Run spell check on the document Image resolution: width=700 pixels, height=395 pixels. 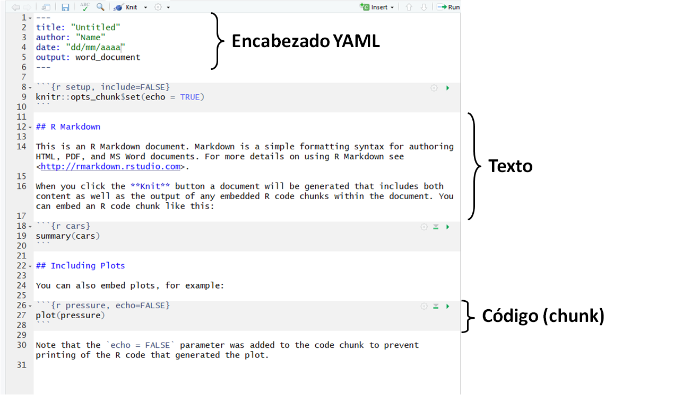[85, 7]
